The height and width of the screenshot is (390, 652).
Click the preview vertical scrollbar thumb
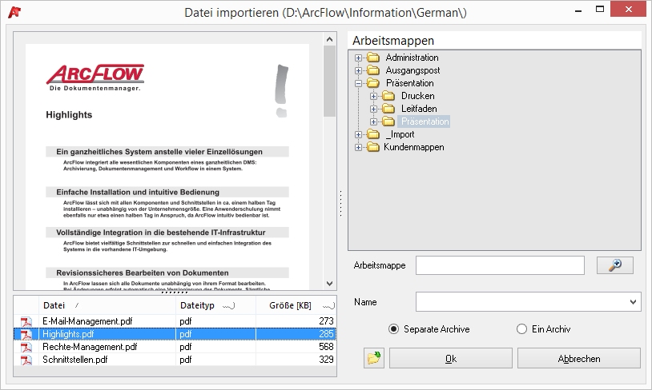click(329, 82)
